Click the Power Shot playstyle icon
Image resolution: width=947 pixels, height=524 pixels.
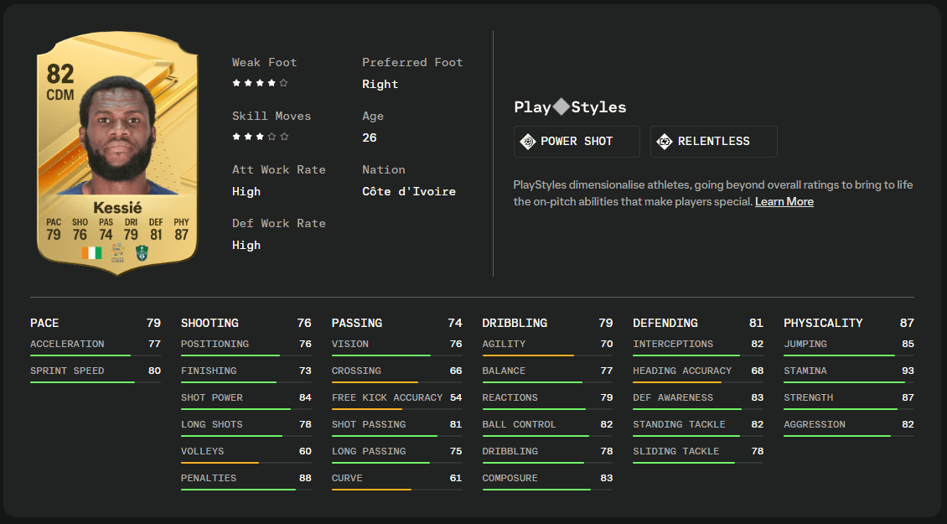(528, 142)
